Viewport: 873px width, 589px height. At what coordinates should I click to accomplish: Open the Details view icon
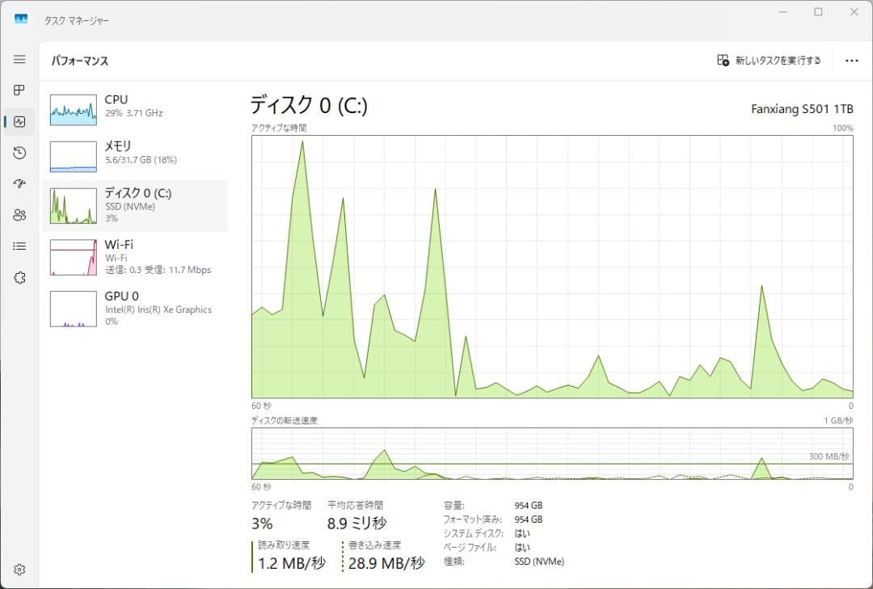tap(19, 246)
